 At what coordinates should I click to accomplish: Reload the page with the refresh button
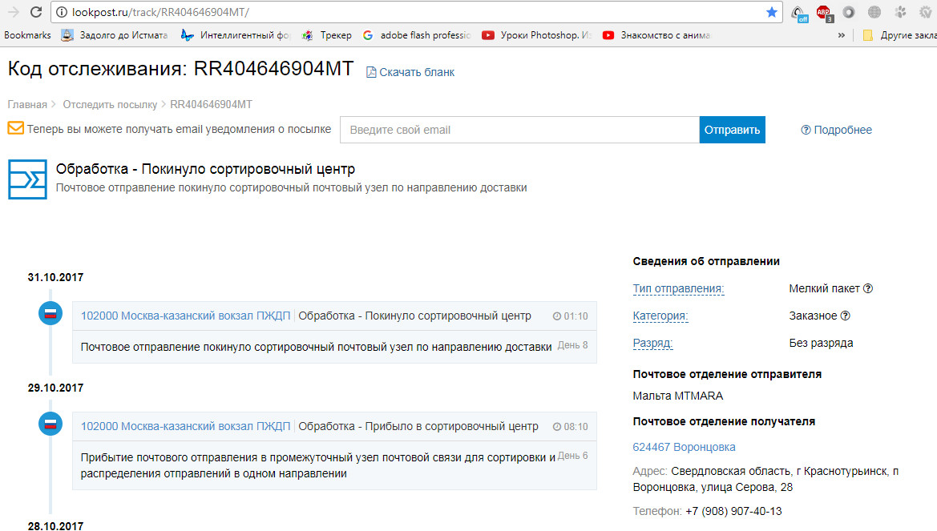[x=36, y=12]
